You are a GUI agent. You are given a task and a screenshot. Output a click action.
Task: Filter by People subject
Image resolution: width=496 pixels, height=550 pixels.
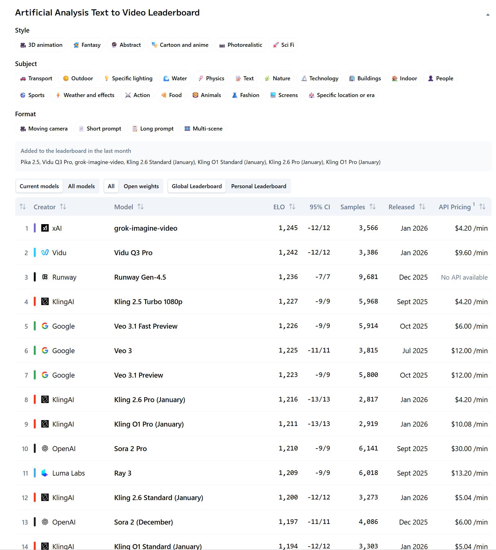coord(440,78)
